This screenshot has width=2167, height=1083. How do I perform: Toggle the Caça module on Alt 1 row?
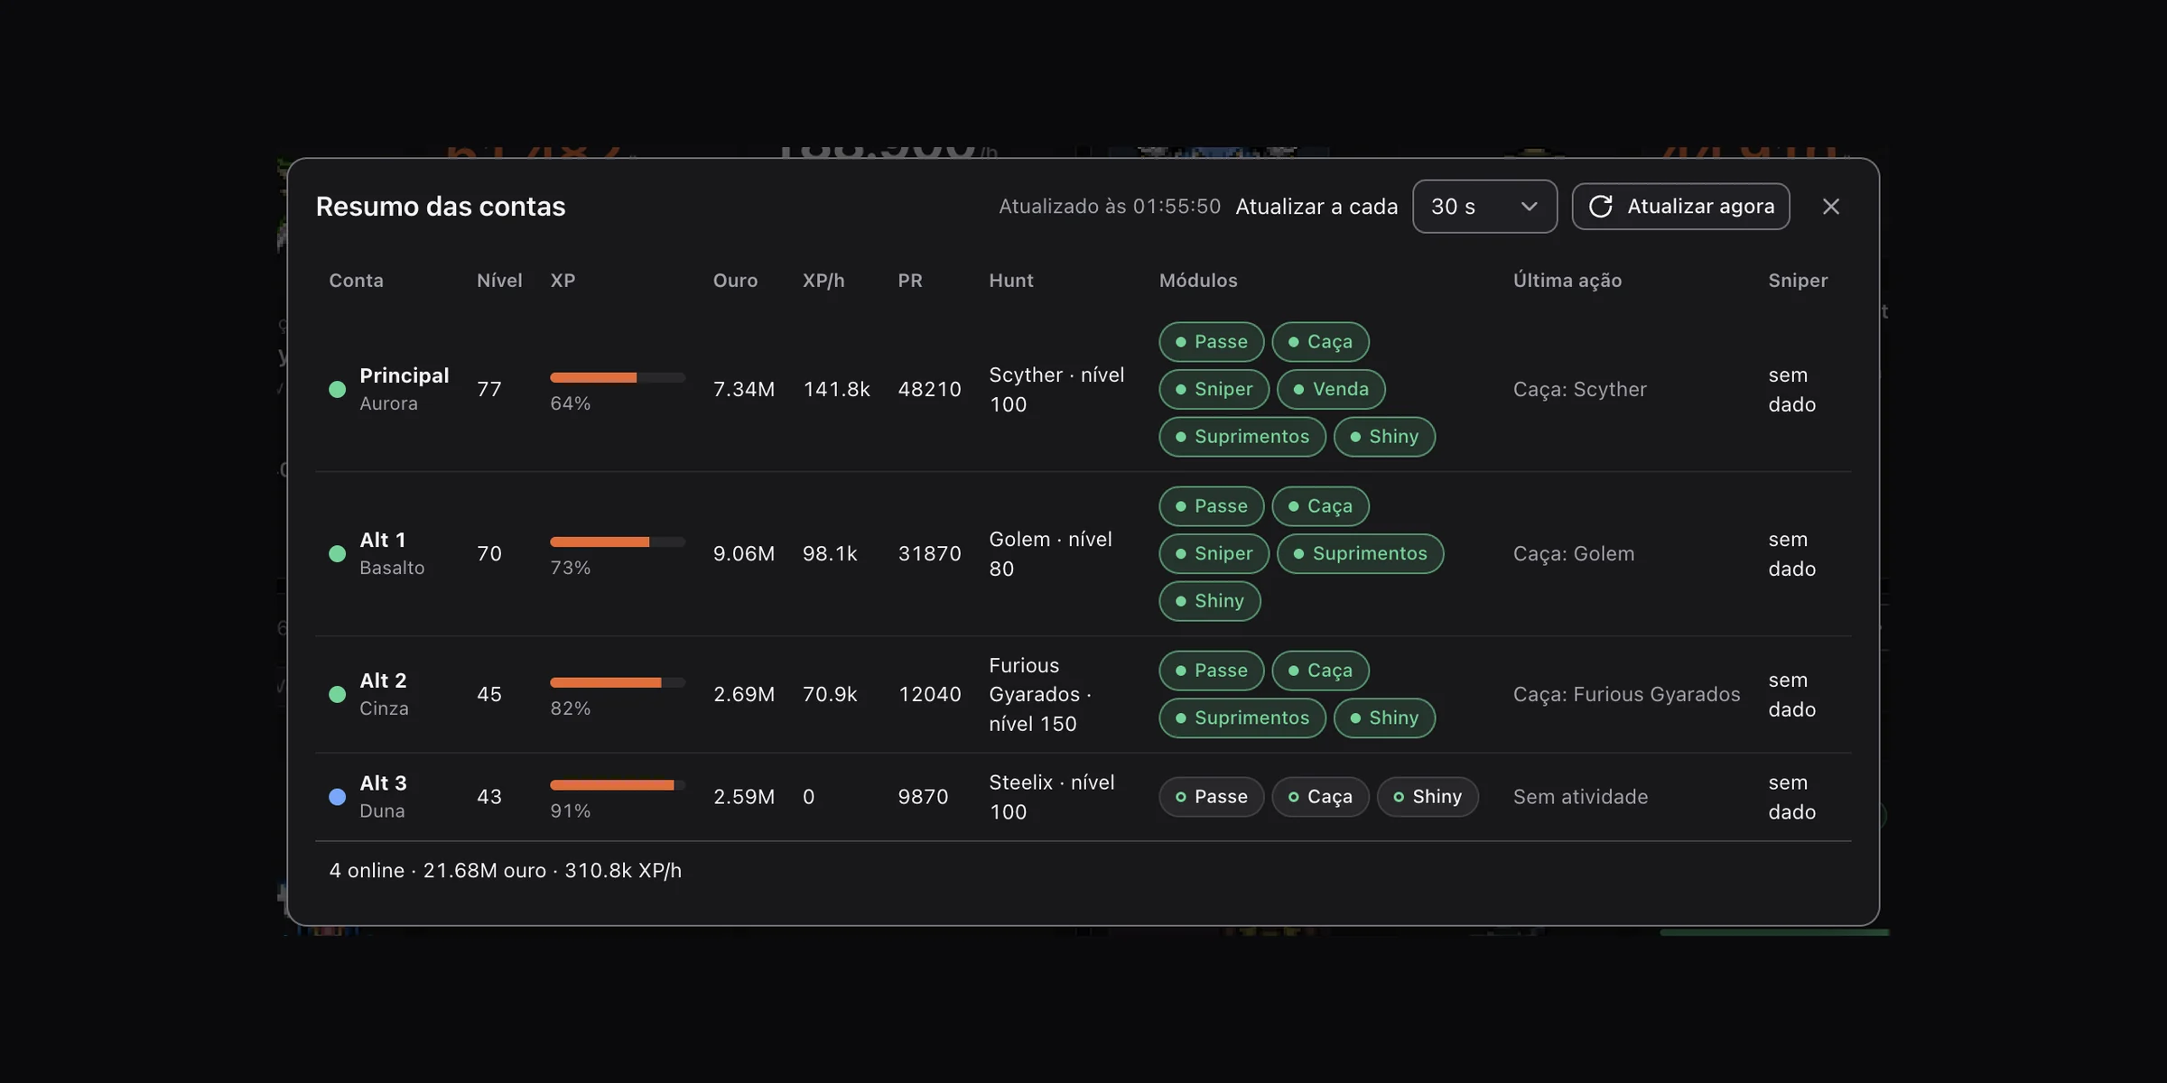[1320, 506]
